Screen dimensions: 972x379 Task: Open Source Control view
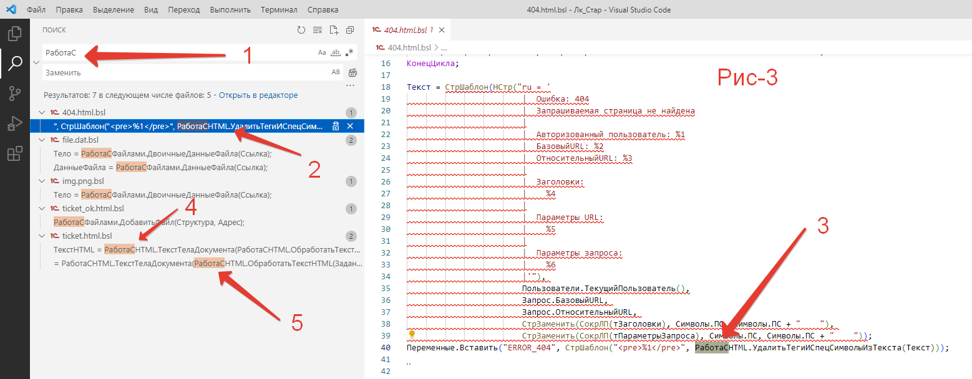tap(14, 94)
